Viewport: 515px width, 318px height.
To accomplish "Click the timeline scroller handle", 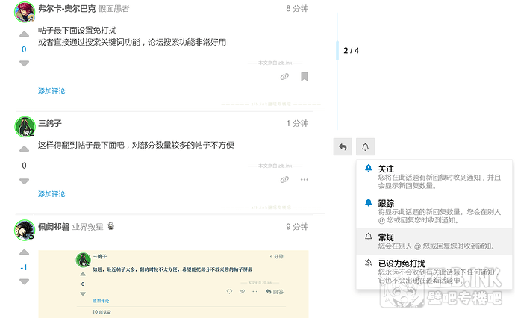I will [x=337, y=51].
